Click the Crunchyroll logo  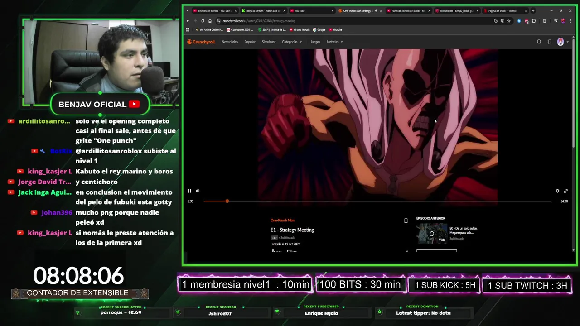tap(201, 42)
